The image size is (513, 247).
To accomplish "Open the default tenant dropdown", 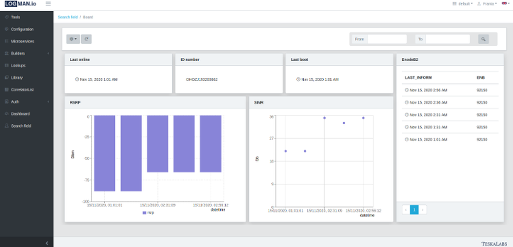I will pos(463,4).
